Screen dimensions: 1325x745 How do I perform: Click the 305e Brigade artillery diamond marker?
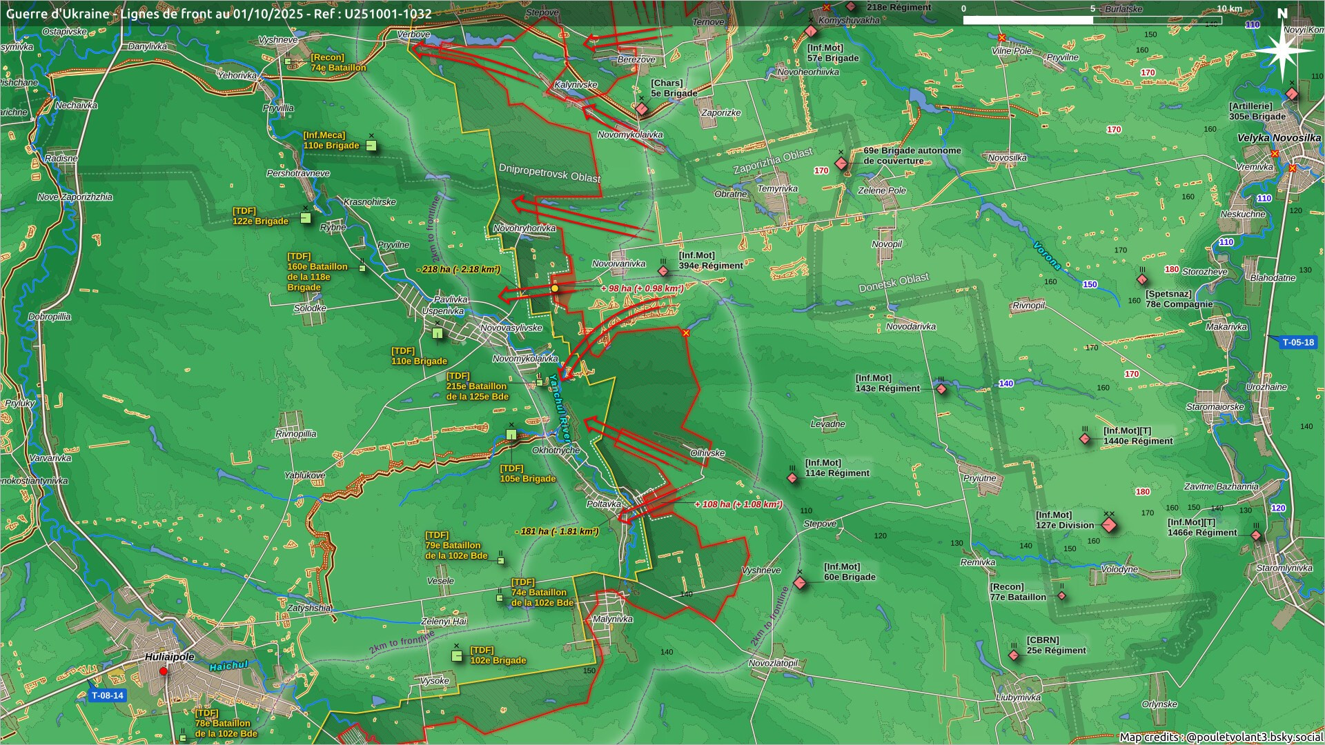(x=1292, y=95)
